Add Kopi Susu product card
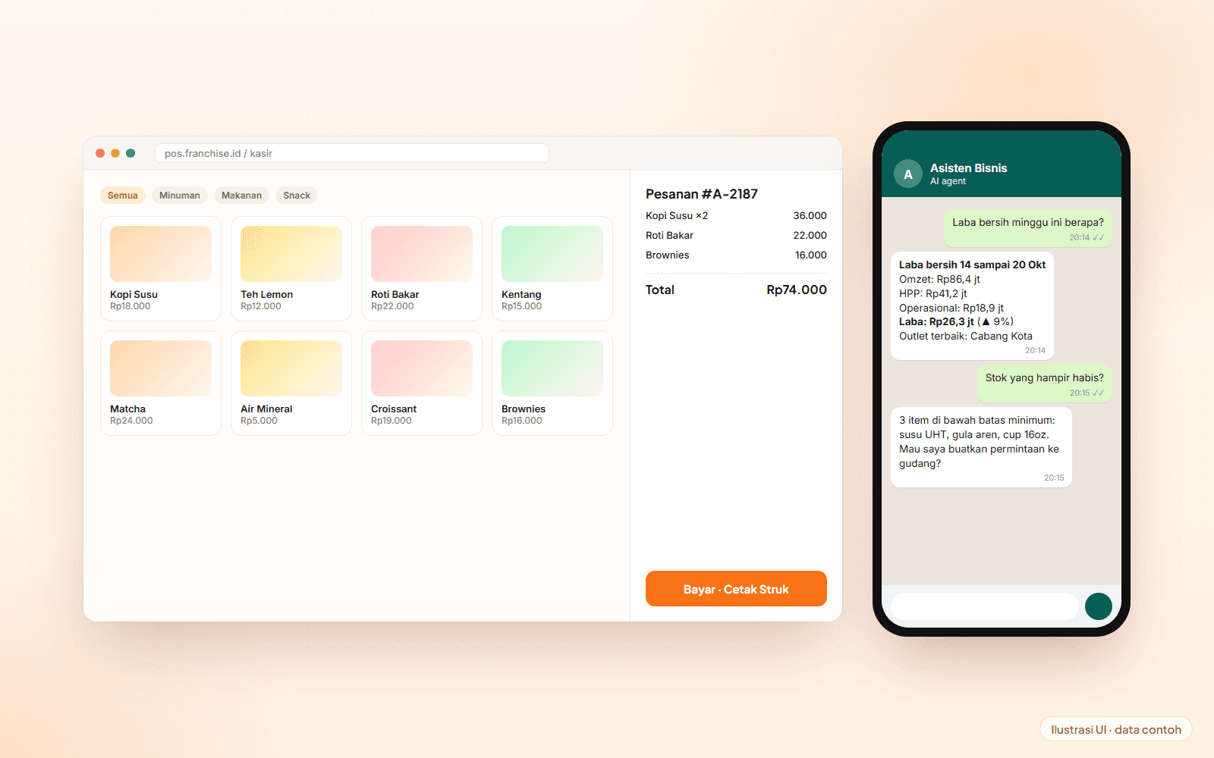Image resolution: width=1214 pixels, height=758 pixels. [161, 268]
